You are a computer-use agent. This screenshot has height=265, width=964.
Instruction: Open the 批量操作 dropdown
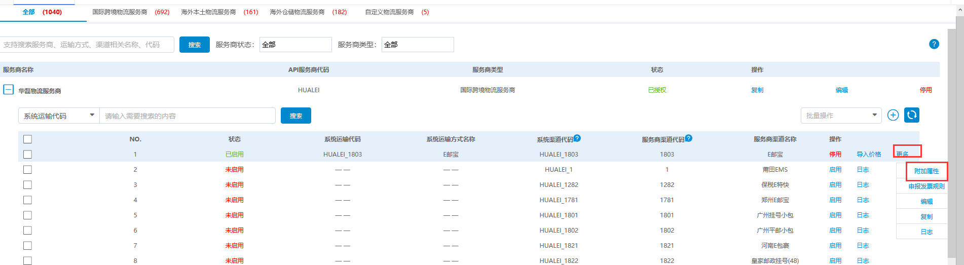point(841,116)
